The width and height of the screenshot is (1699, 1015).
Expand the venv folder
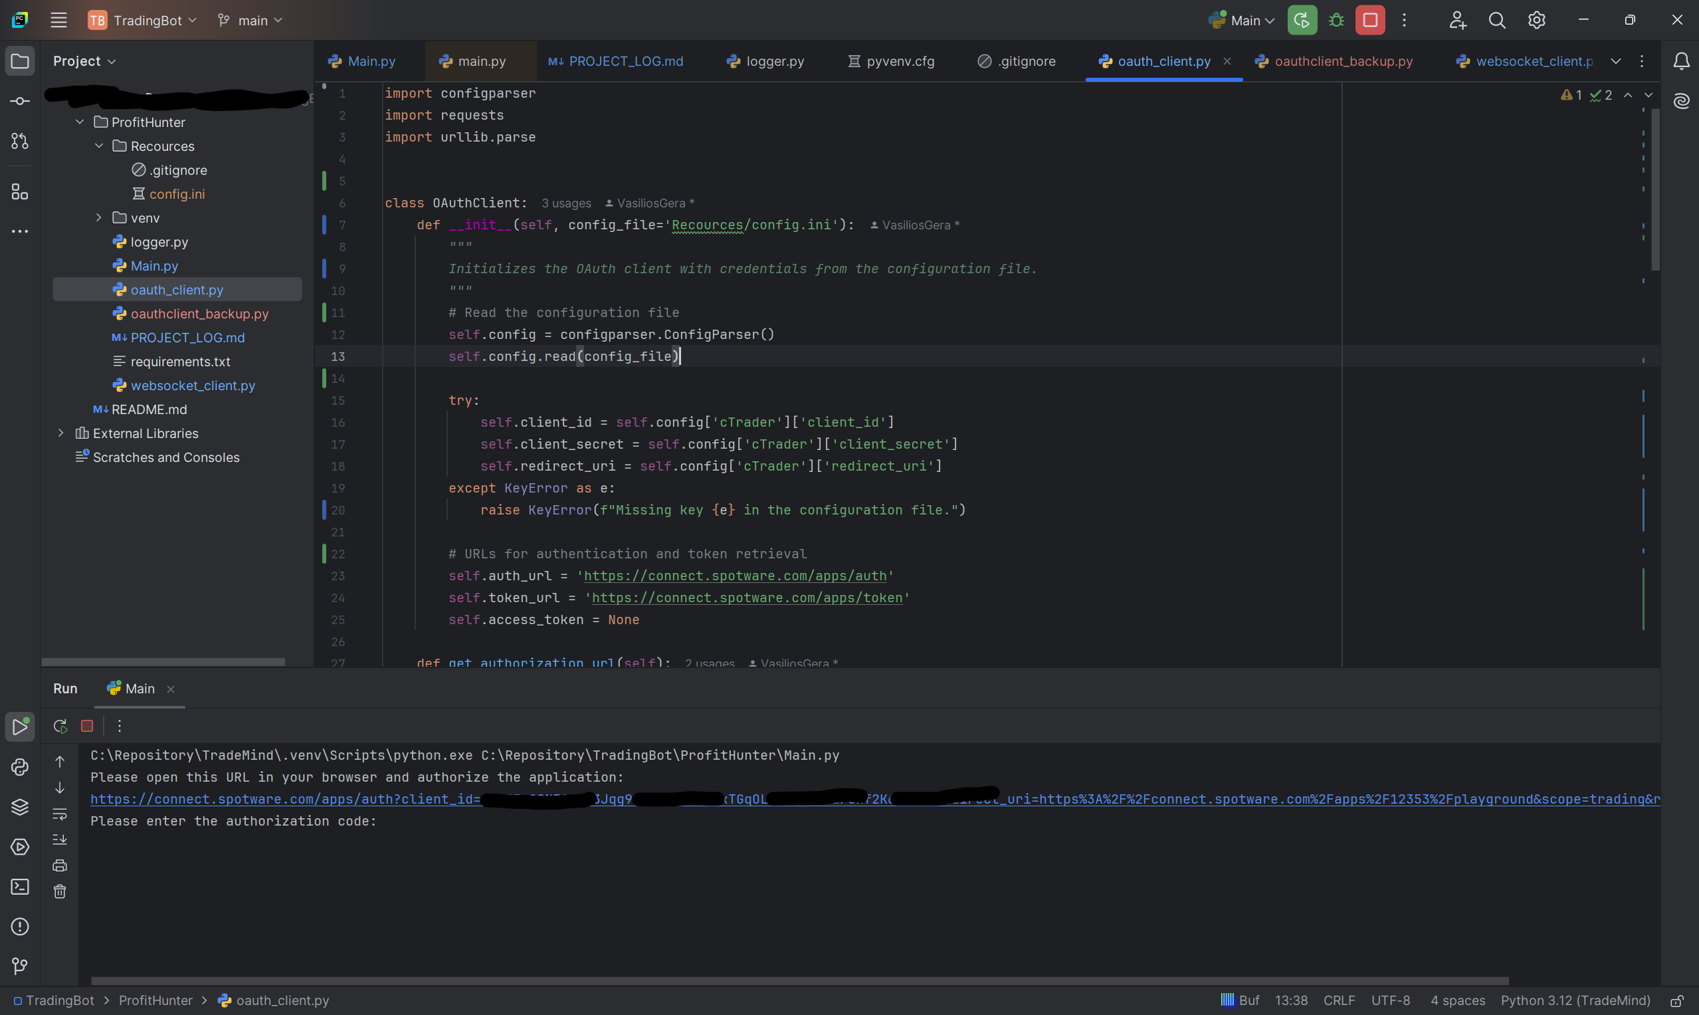coord(99,217)
